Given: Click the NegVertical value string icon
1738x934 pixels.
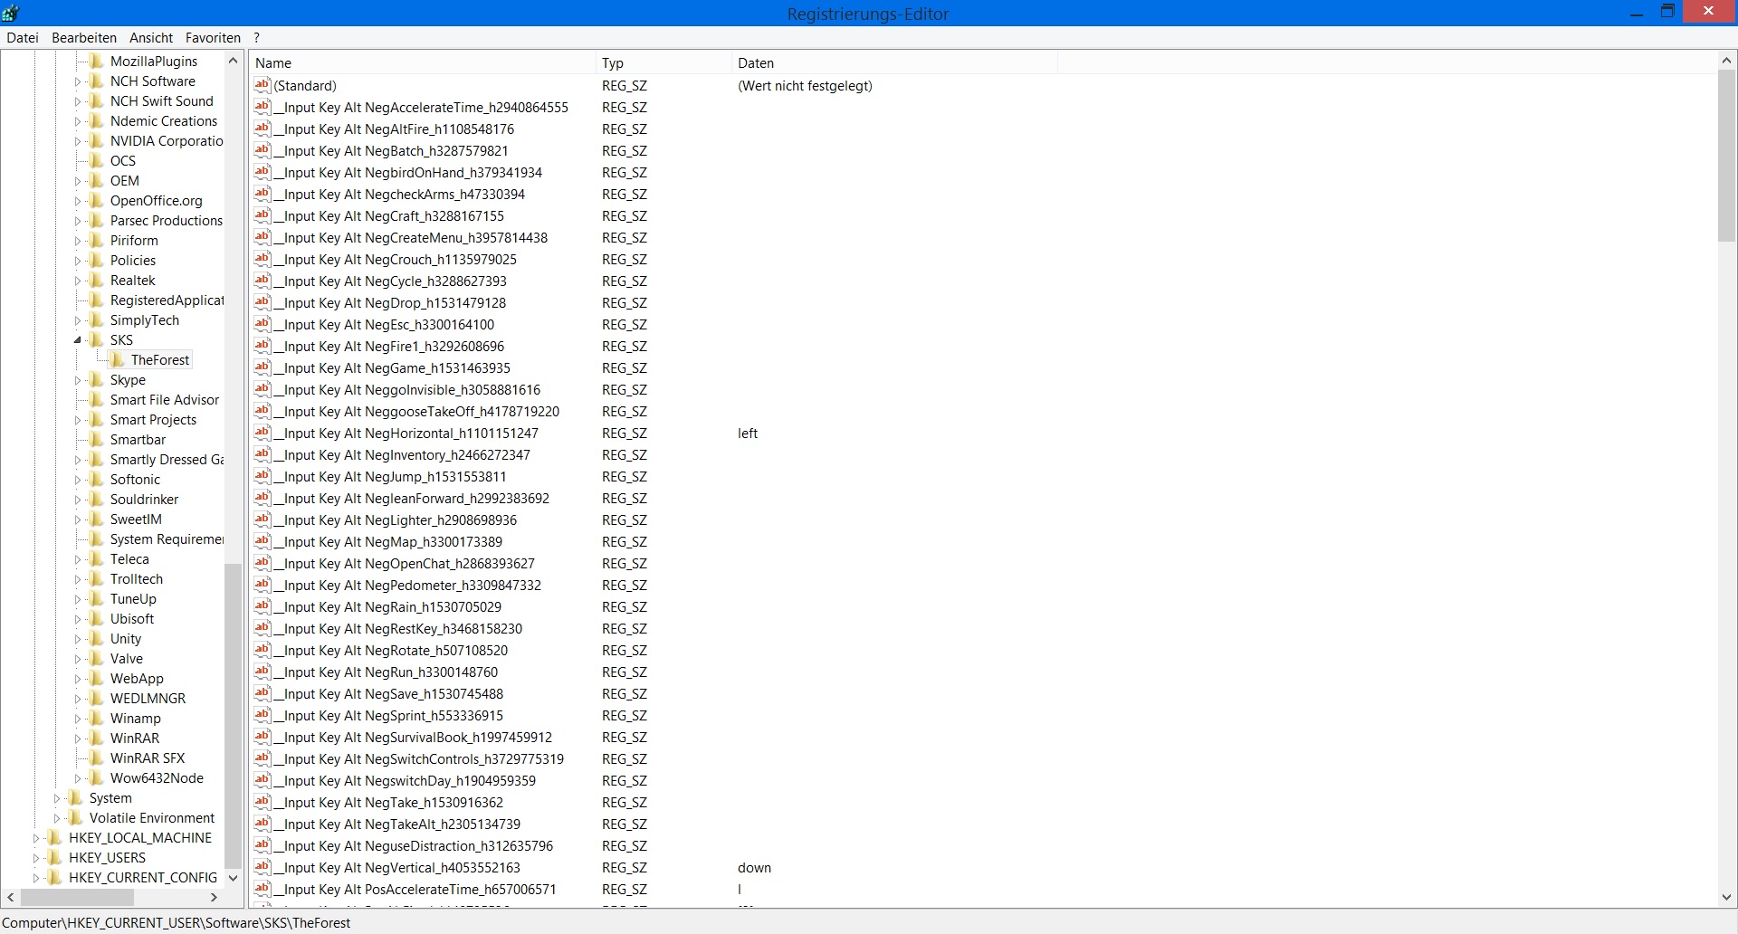Looking at the screenshot, I should coord(263,868).
